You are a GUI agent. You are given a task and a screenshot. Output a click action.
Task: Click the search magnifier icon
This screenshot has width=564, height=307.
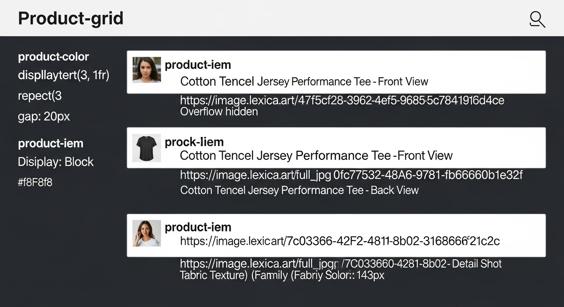click(537, 19)
